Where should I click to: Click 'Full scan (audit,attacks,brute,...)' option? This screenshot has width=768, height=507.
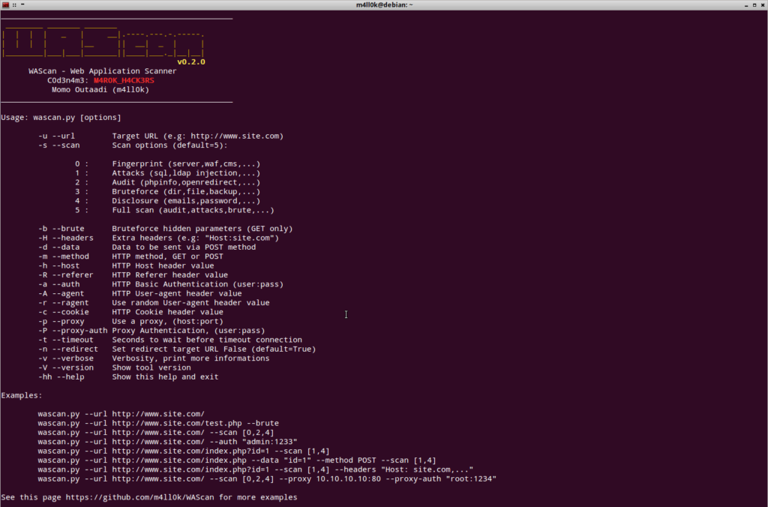click(x=193, y=210)
